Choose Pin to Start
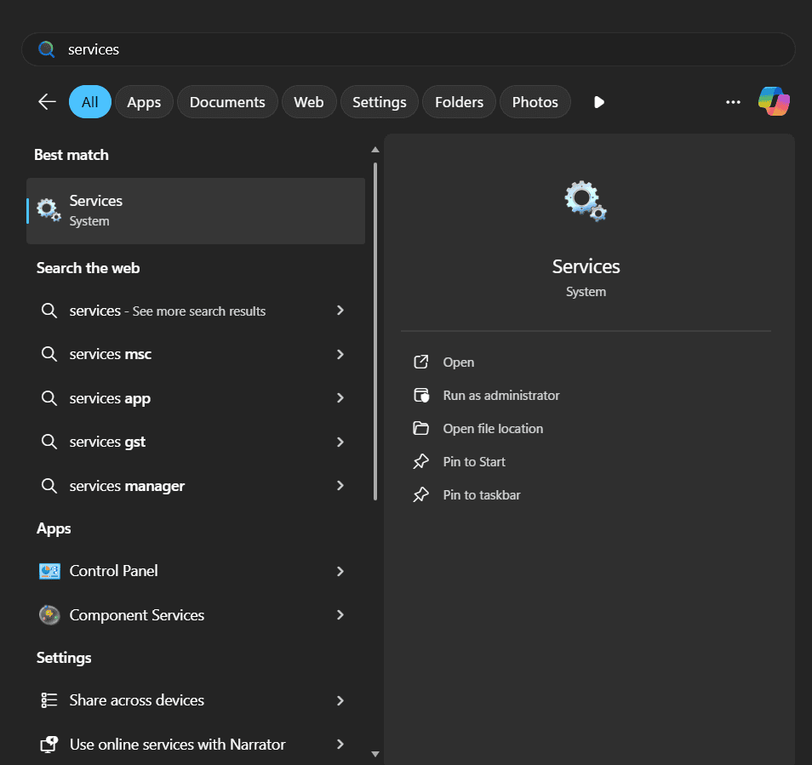Image resolution: width=812 pixels, height=765 pixels. pyautogui.click(x=474, y=462)
